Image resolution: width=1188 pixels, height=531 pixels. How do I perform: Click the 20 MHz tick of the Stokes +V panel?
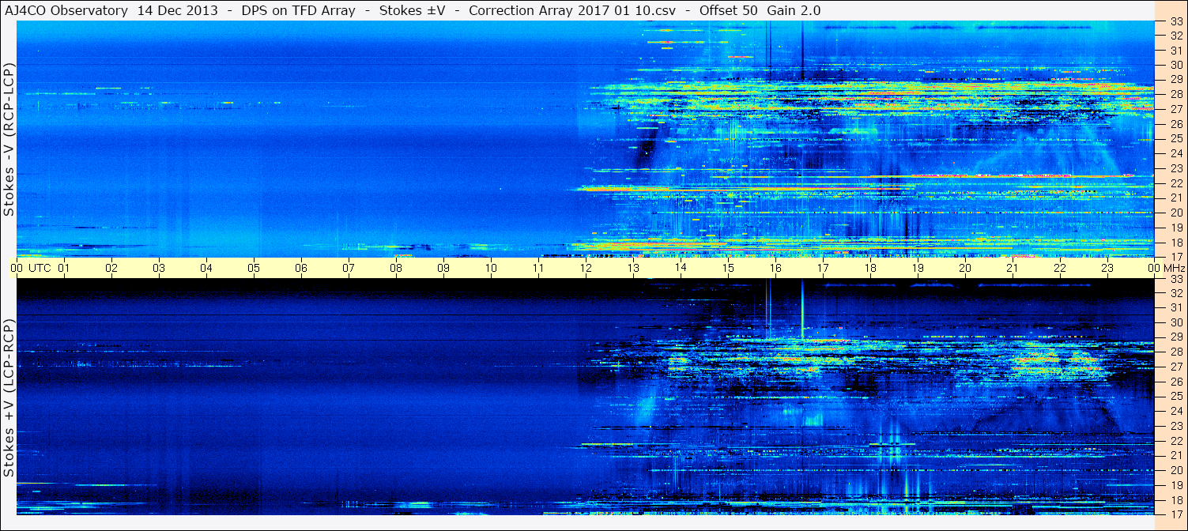1176,470
